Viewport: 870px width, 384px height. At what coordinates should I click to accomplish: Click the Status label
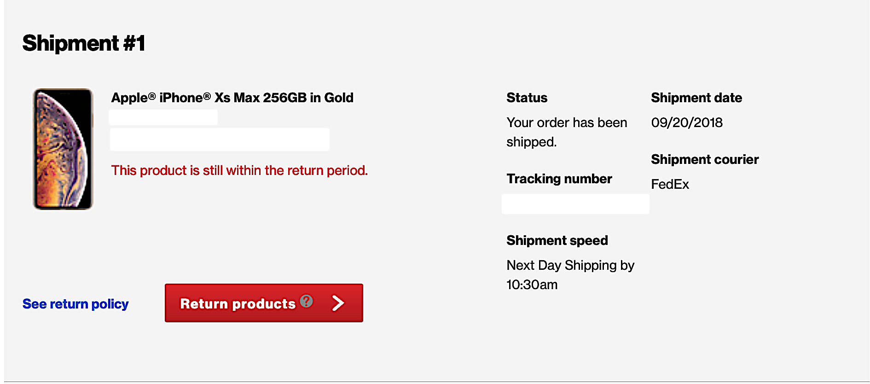point(527,98)
